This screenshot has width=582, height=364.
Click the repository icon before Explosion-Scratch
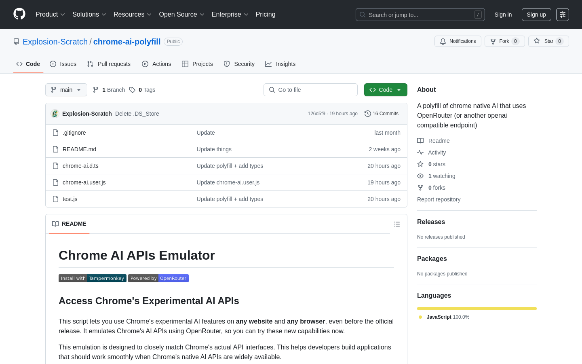[x=16, y=42]
